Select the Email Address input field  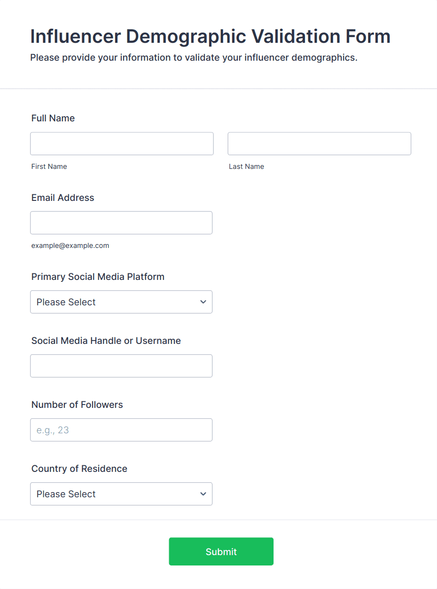tap(121, 223)
